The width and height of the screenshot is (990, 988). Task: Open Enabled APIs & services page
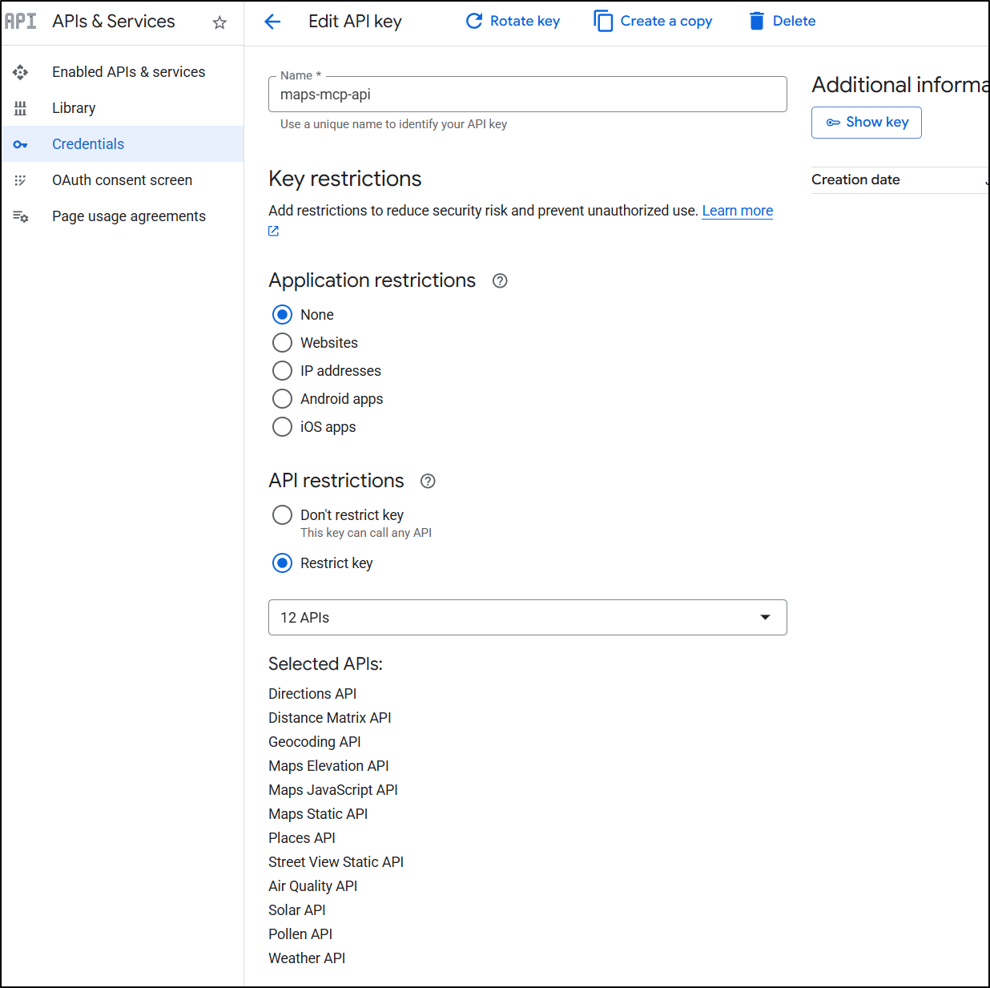pos(128,72)
